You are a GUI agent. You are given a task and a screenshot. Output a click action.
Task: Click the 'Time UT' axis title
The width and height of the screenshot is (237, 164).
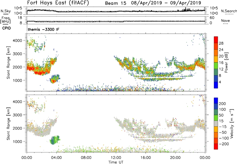[x=116, y=162]
